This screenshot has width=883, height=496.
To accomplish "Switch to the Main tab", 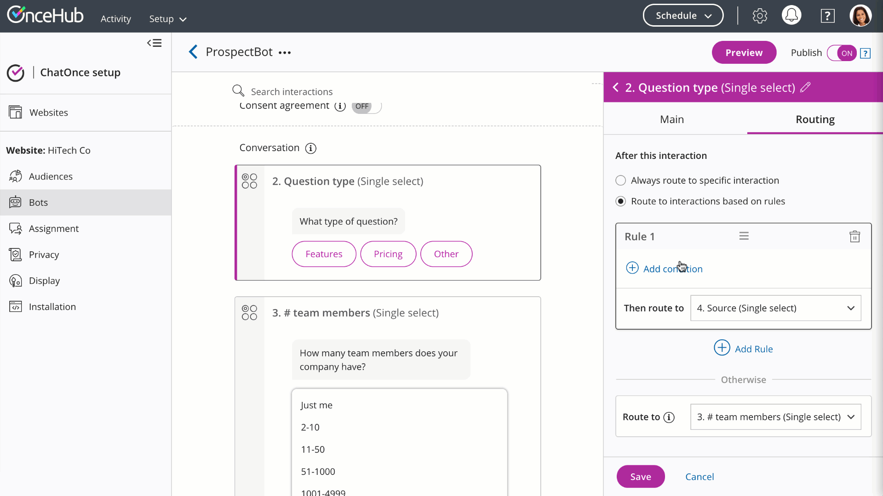I will pos(671,119).
